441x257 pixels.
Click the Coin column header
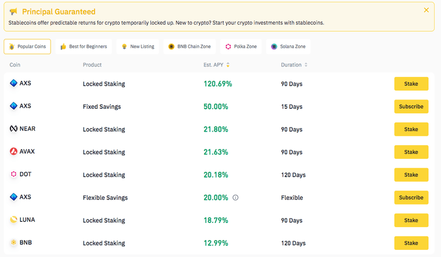coord(15,65)
